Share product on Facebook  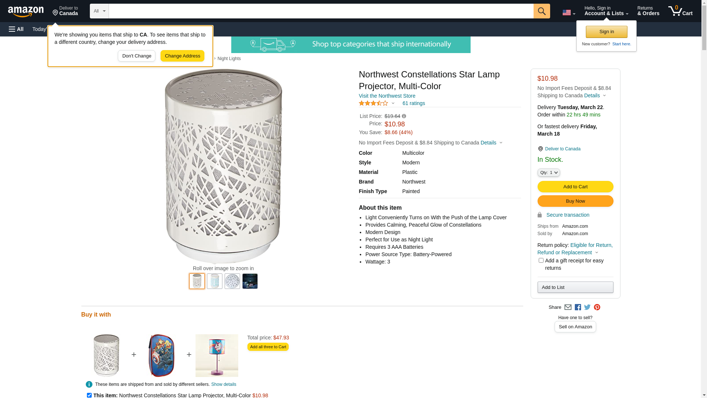578,307
